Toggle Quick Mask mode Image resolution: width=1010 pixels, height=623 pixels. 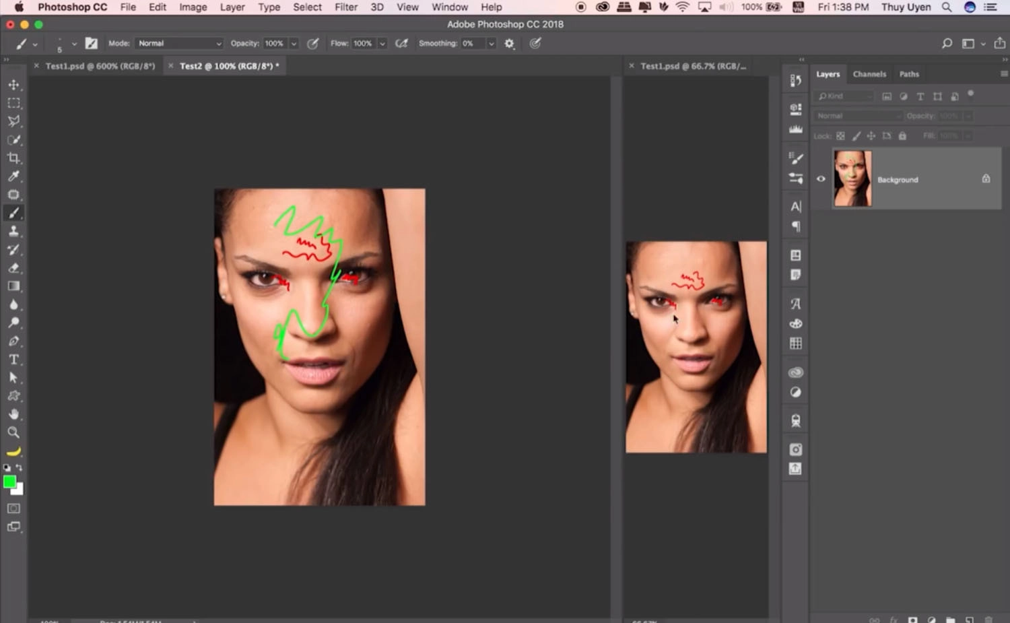click(13, 509)
